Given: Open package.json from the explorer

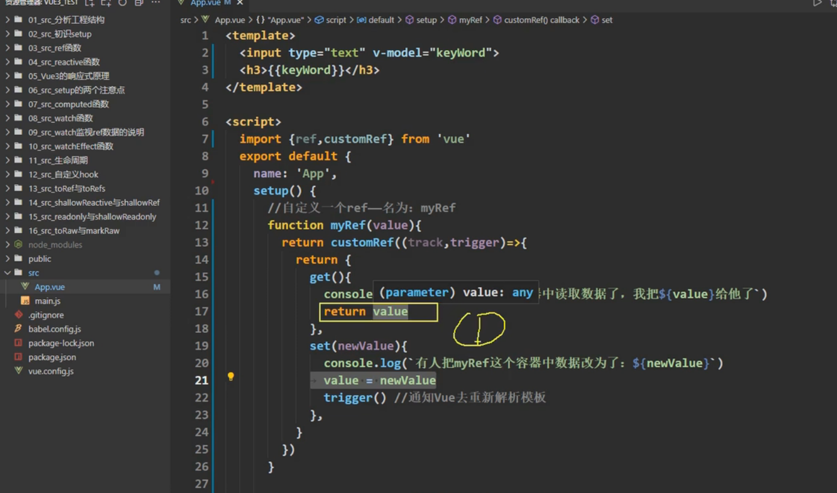Looking at the screenshot, I should [52, 357].
